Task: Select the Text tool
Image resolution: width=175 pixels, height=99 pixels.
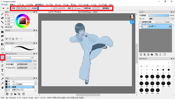Action: (2, 70)
